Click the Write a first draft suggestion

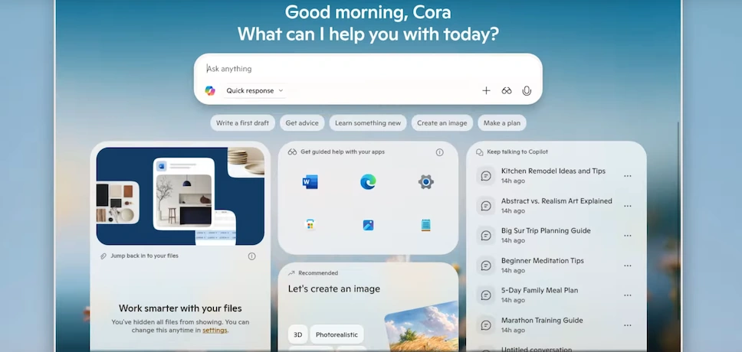[243, 123]
